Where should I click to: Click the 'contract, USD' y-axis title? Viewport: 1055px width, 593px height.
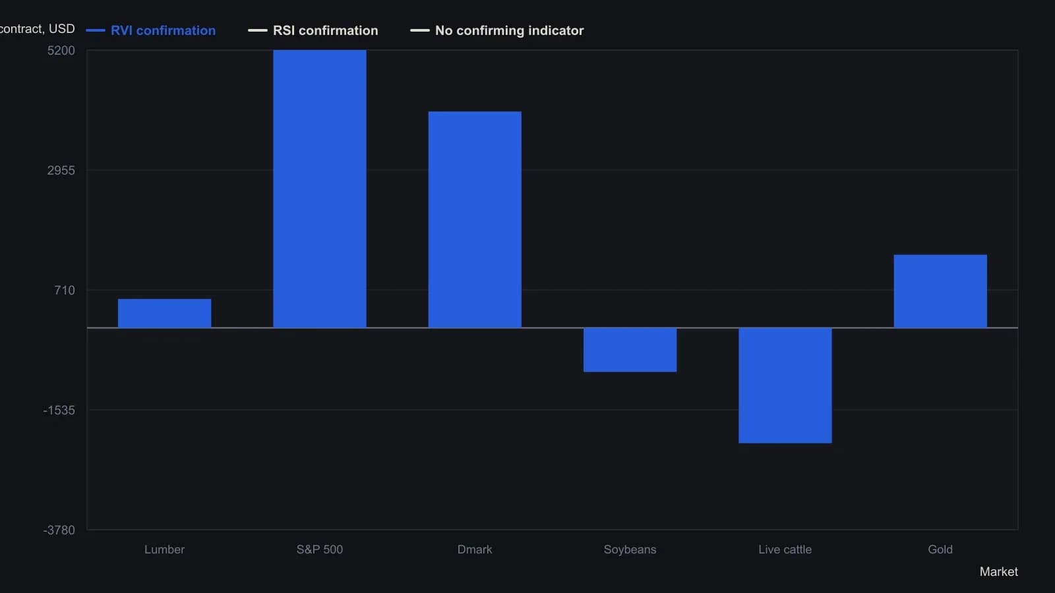[x=38, y=29]
